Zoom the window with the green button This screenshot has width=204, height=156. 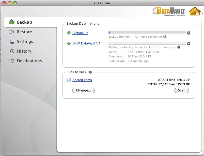[x=15, y=3]
